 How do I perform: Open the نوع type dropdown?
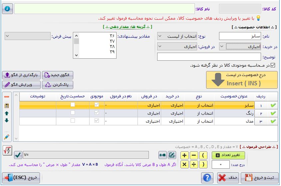click(x=177, y=36)
